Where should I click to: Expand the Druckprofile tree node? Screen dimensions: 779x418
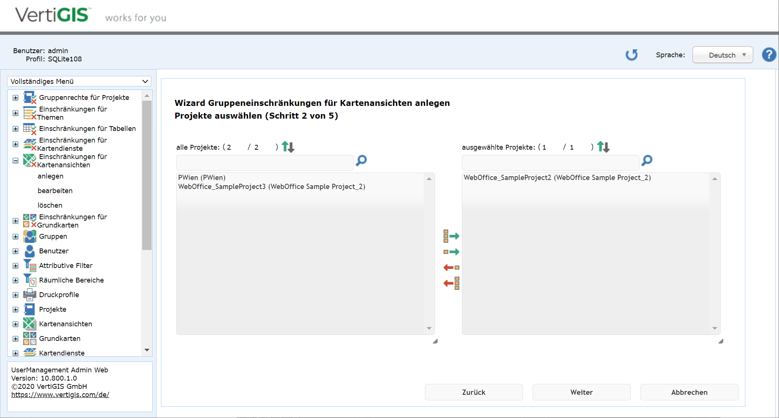click(x=15, y=295)
